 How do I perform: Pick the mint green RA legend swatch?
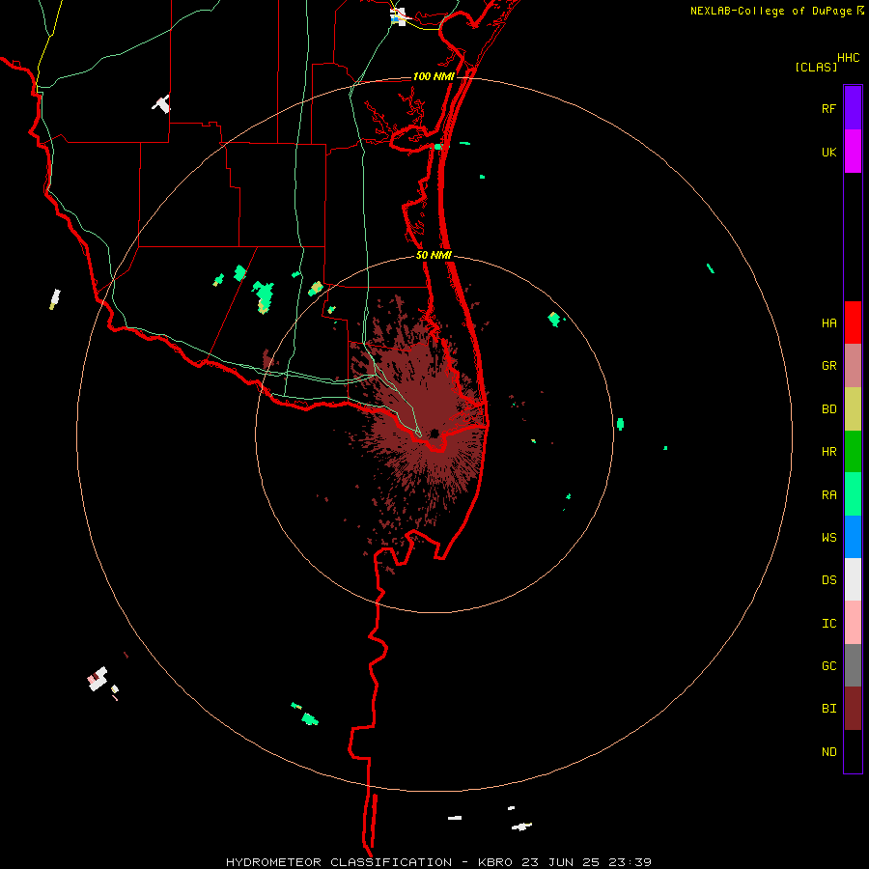(853, 494)
